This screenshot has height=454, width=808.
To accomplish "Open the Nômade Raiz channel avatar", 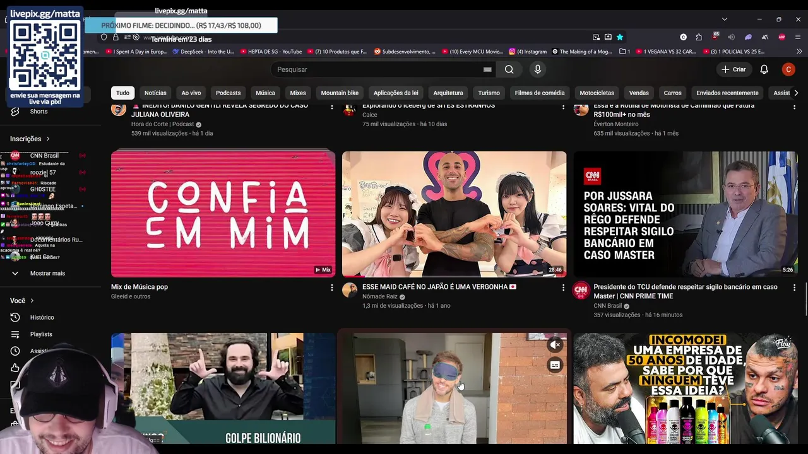I will pyautogui.click(x=350, y=290).
